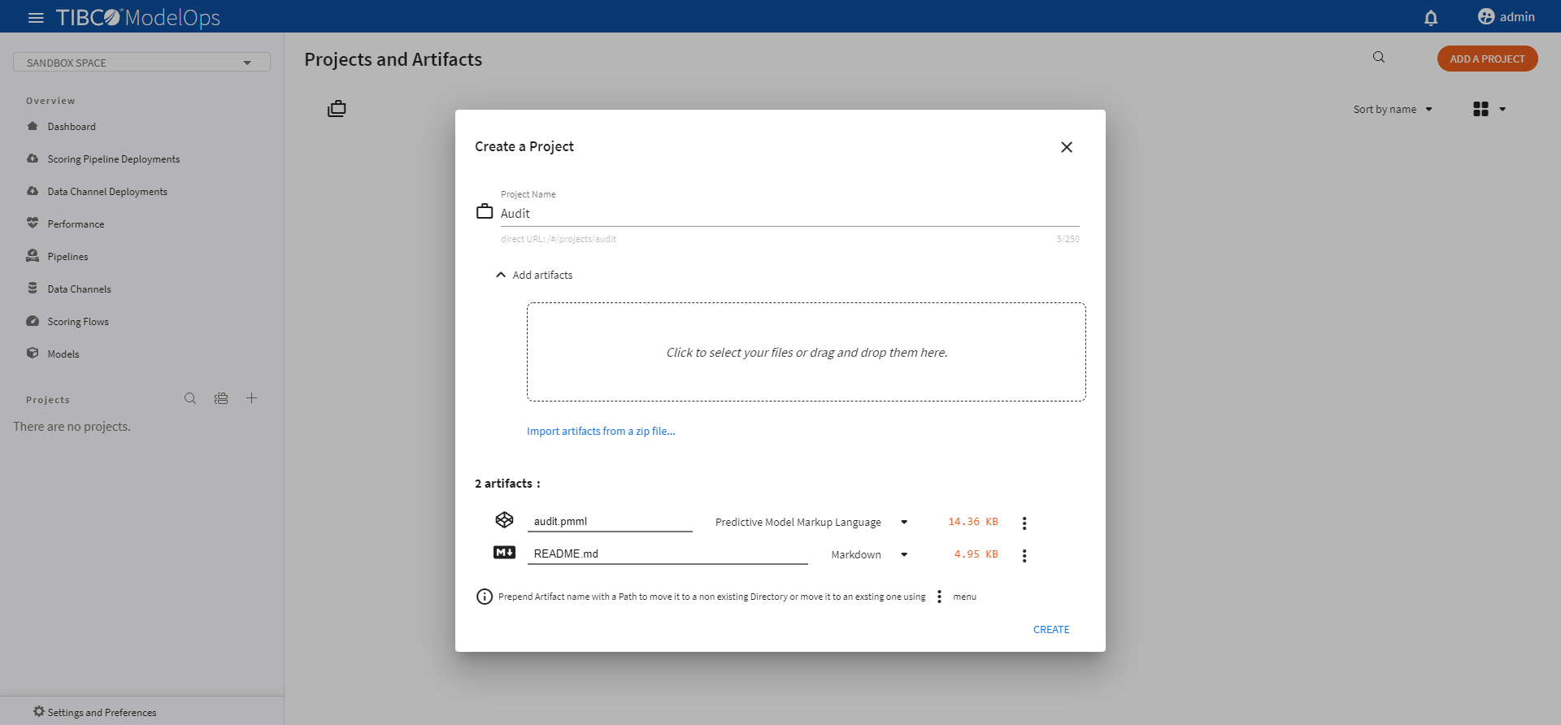Click Import artifacts from a zip file link
Screen dimensions: 1561x725
pyautogui.click(x=601, y=432)
